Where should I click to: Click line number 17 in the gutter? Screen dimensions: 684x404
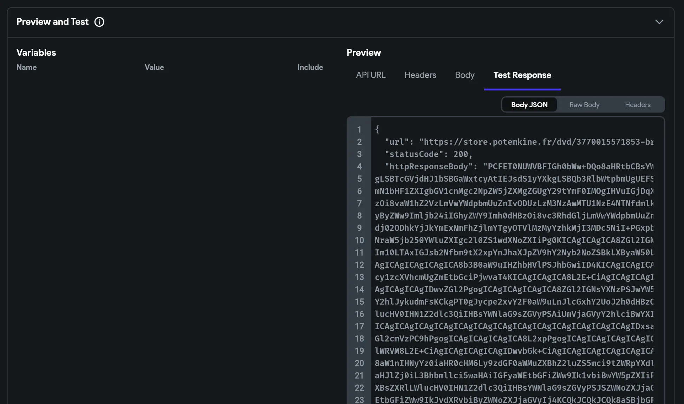pyautogui.click(x=359, y=326)
